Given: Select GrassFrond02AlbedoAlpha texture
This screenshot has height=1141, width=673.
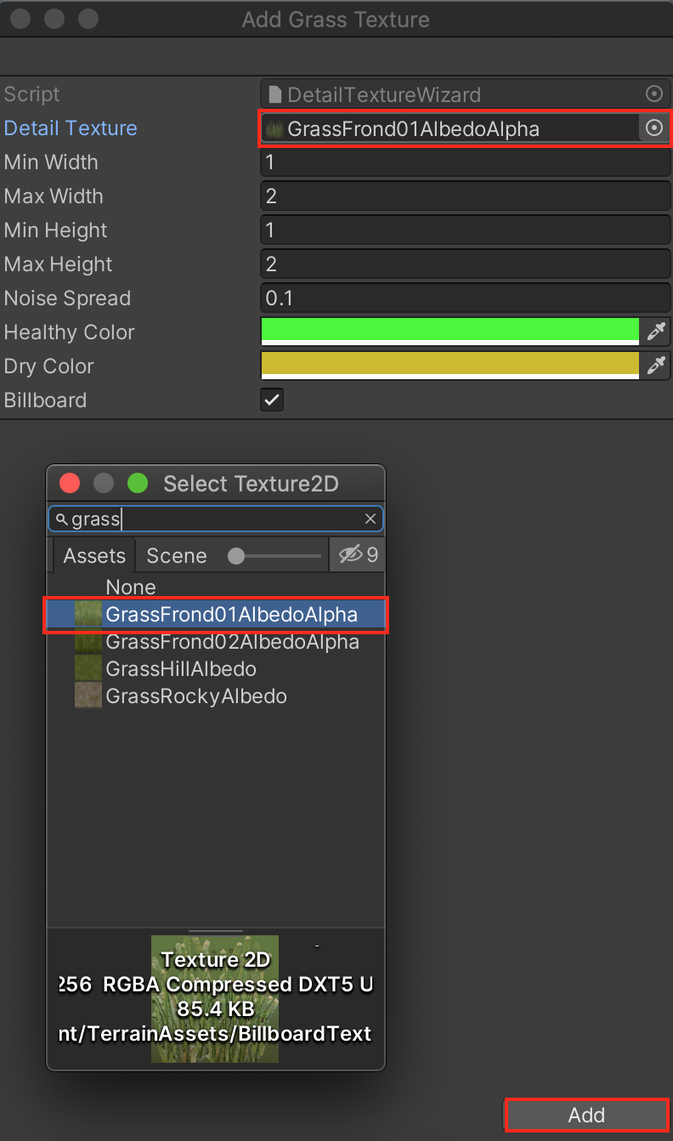Looking at the screenshot, I should pyautogui.click(x=232, y=642).
